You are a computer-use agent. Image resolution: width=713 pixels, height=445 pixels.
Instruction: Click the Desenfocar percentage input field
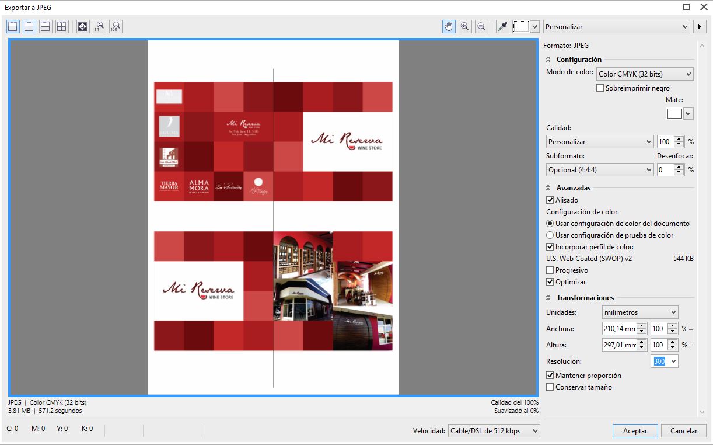[x=665, y=170]
